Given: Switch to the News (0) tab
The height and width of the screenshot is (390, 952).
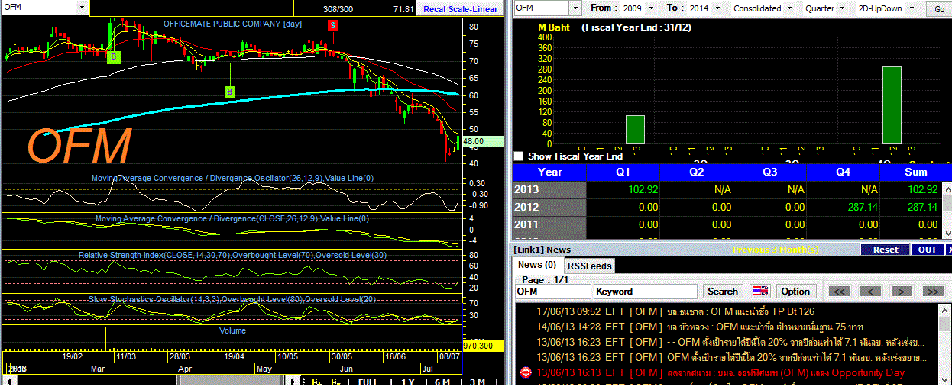Looking at the screenshot, I should pos(537,265).
